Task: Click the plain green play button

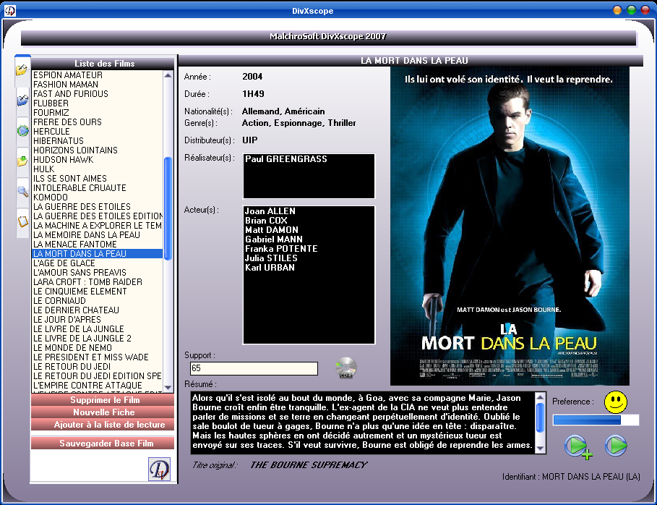Action: tap(616, 445)
